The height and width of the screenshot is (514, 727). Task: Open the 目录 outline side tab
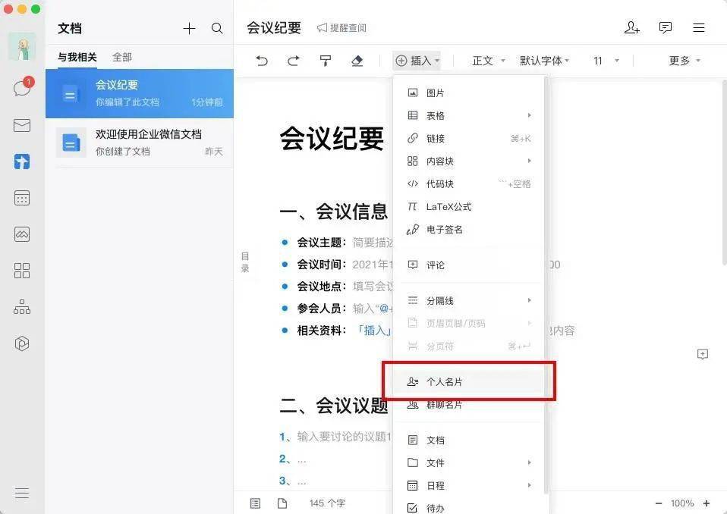(x=244, y=261)
